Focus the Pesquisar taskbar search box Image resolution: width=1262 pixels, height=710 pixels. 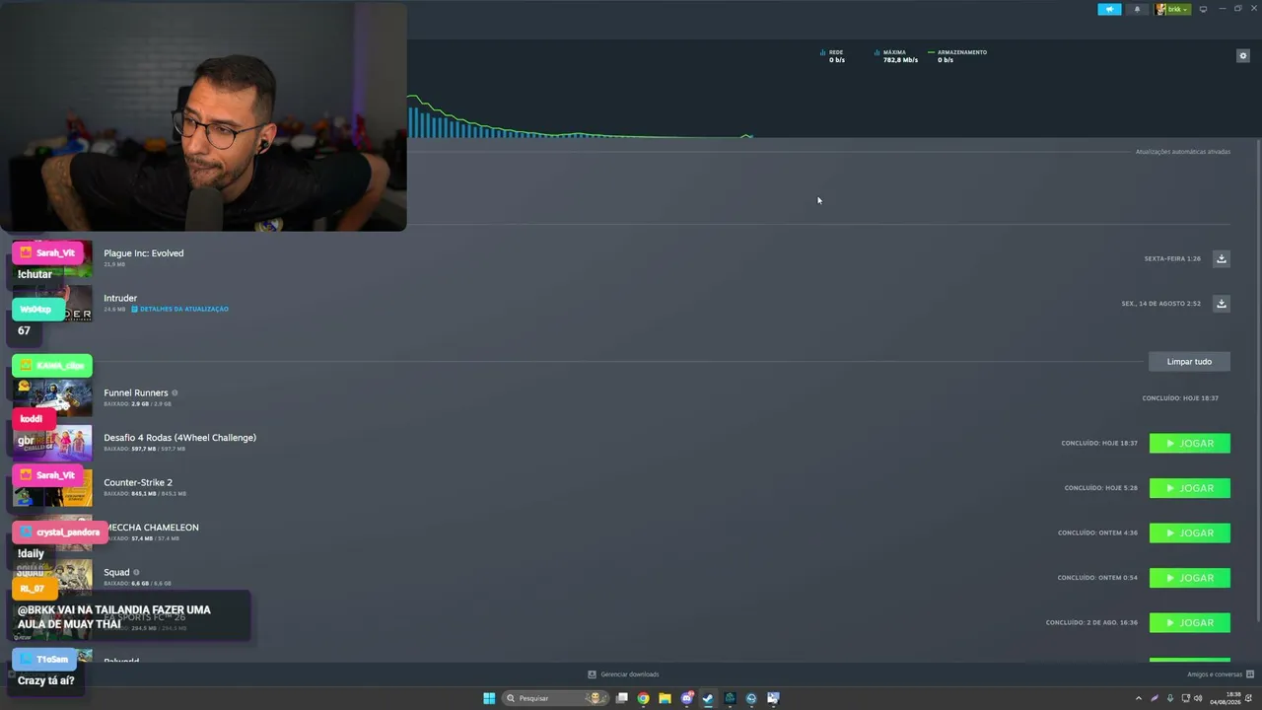[554, 698]
